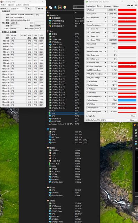Click the user profile icon in AIDA64 toolbar
138x223 pixels.
point(55,7)
